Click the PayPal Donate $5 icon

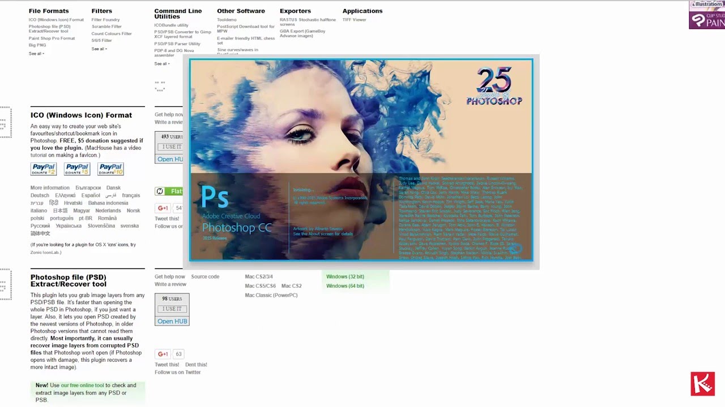[x=76, y=168]
